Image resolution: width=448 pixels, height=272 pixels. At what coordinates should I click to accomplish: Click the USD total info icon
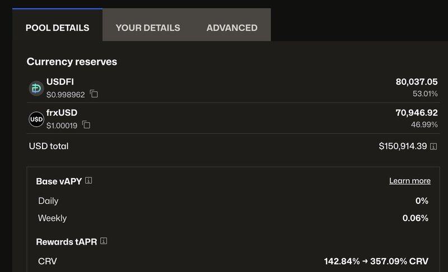tap(433, 146)
